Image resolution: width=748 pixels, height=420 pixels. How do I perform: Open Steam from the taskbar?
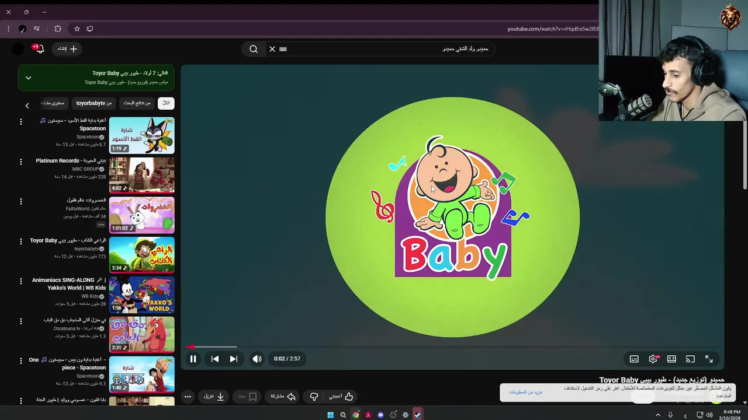pyautogui.click(x=418, y=415)
